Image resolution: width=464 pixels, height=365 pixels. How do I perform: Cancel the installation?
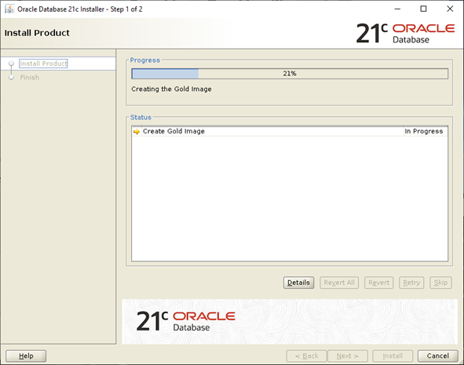click(437, 356)
